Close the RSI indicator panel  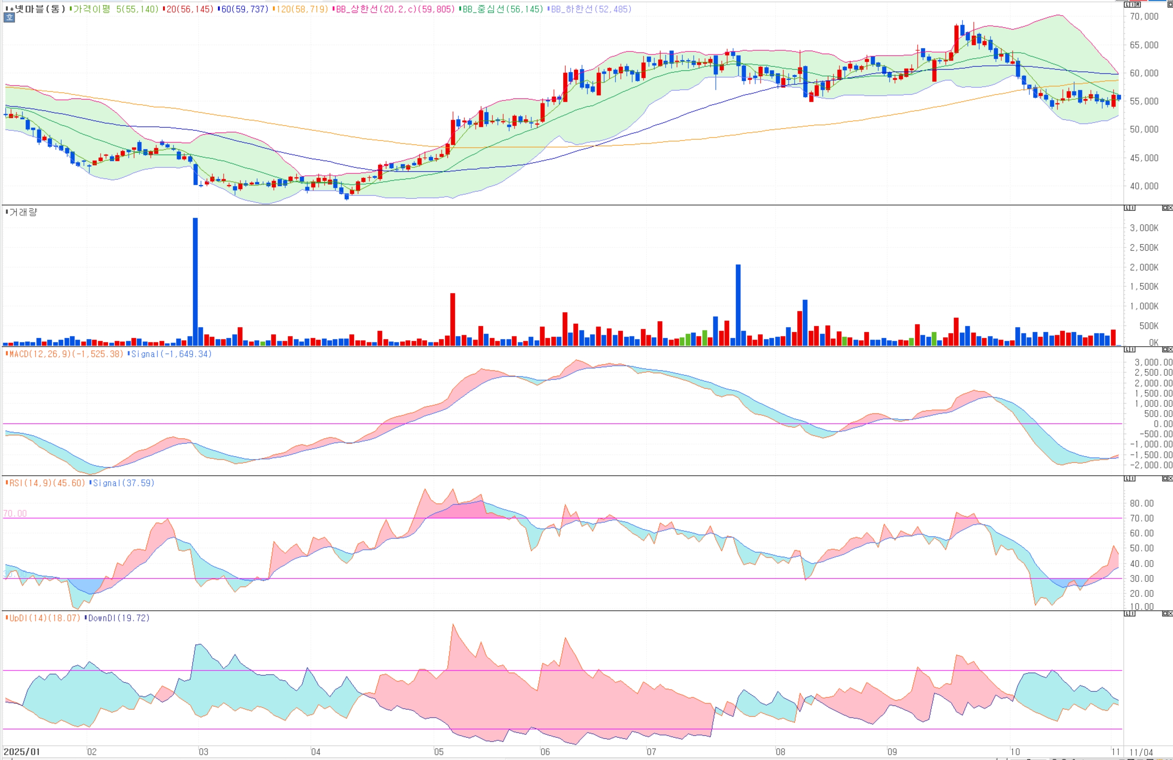[1171, 479]
